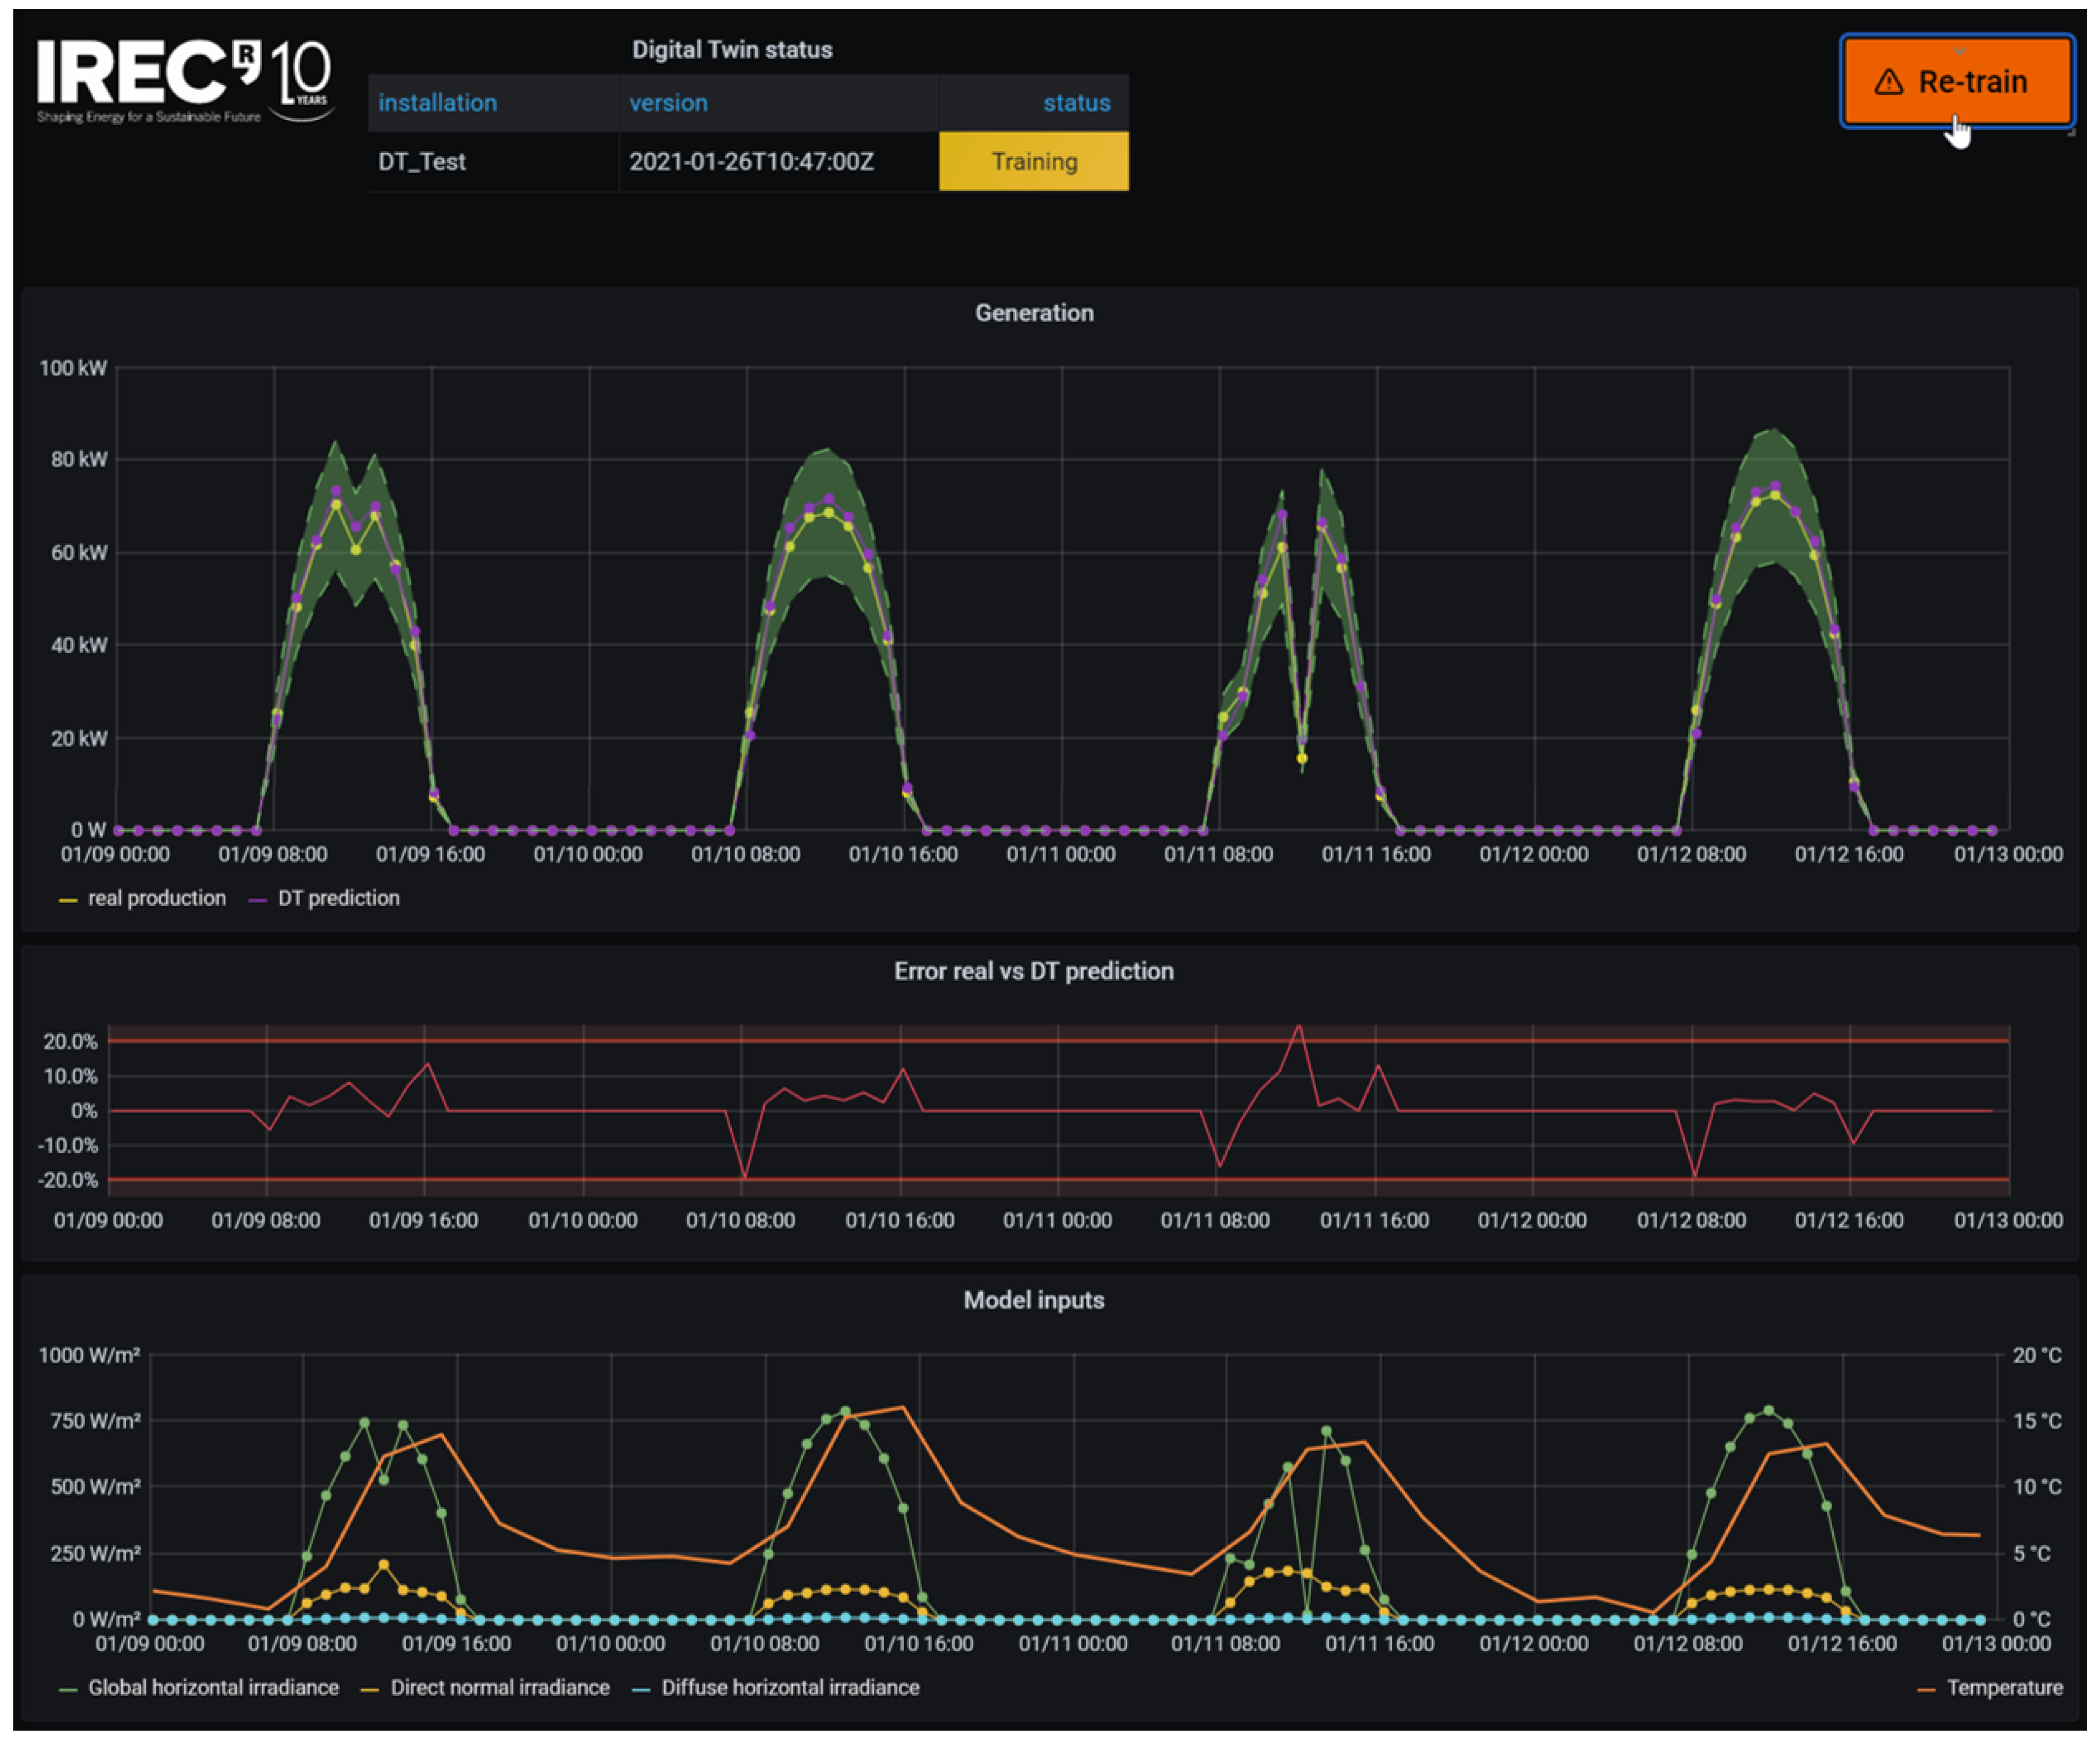Click the warning triangle icon on Re-train
Viewport: 2100px width, 1741px height.
[1888, 82]
